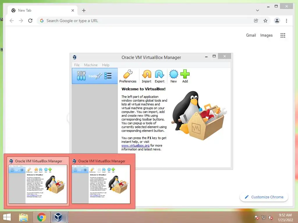Open a new Chrome tab with the plus button
The image size is (298, 223).
pos(84,10)
